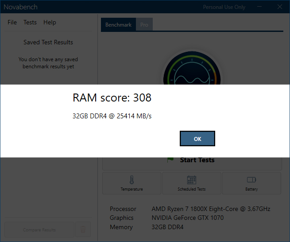Switch to the Benchmark tab
The width and height of the screenshot is (290, 242).
118,24
